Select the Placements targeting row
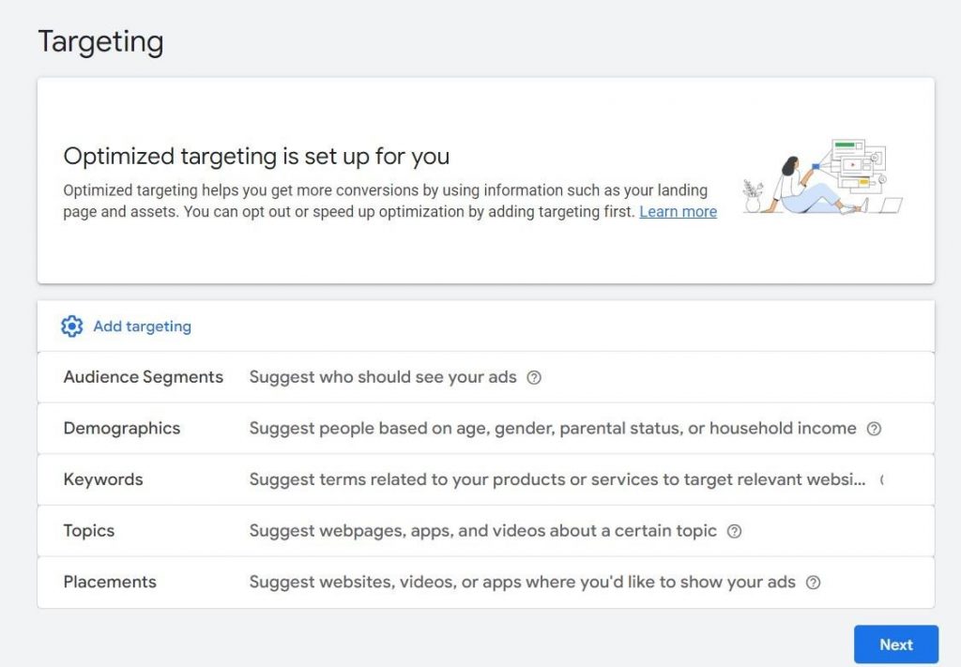The image size is (961, 667). pyautogui.click(x=110, y=582)
